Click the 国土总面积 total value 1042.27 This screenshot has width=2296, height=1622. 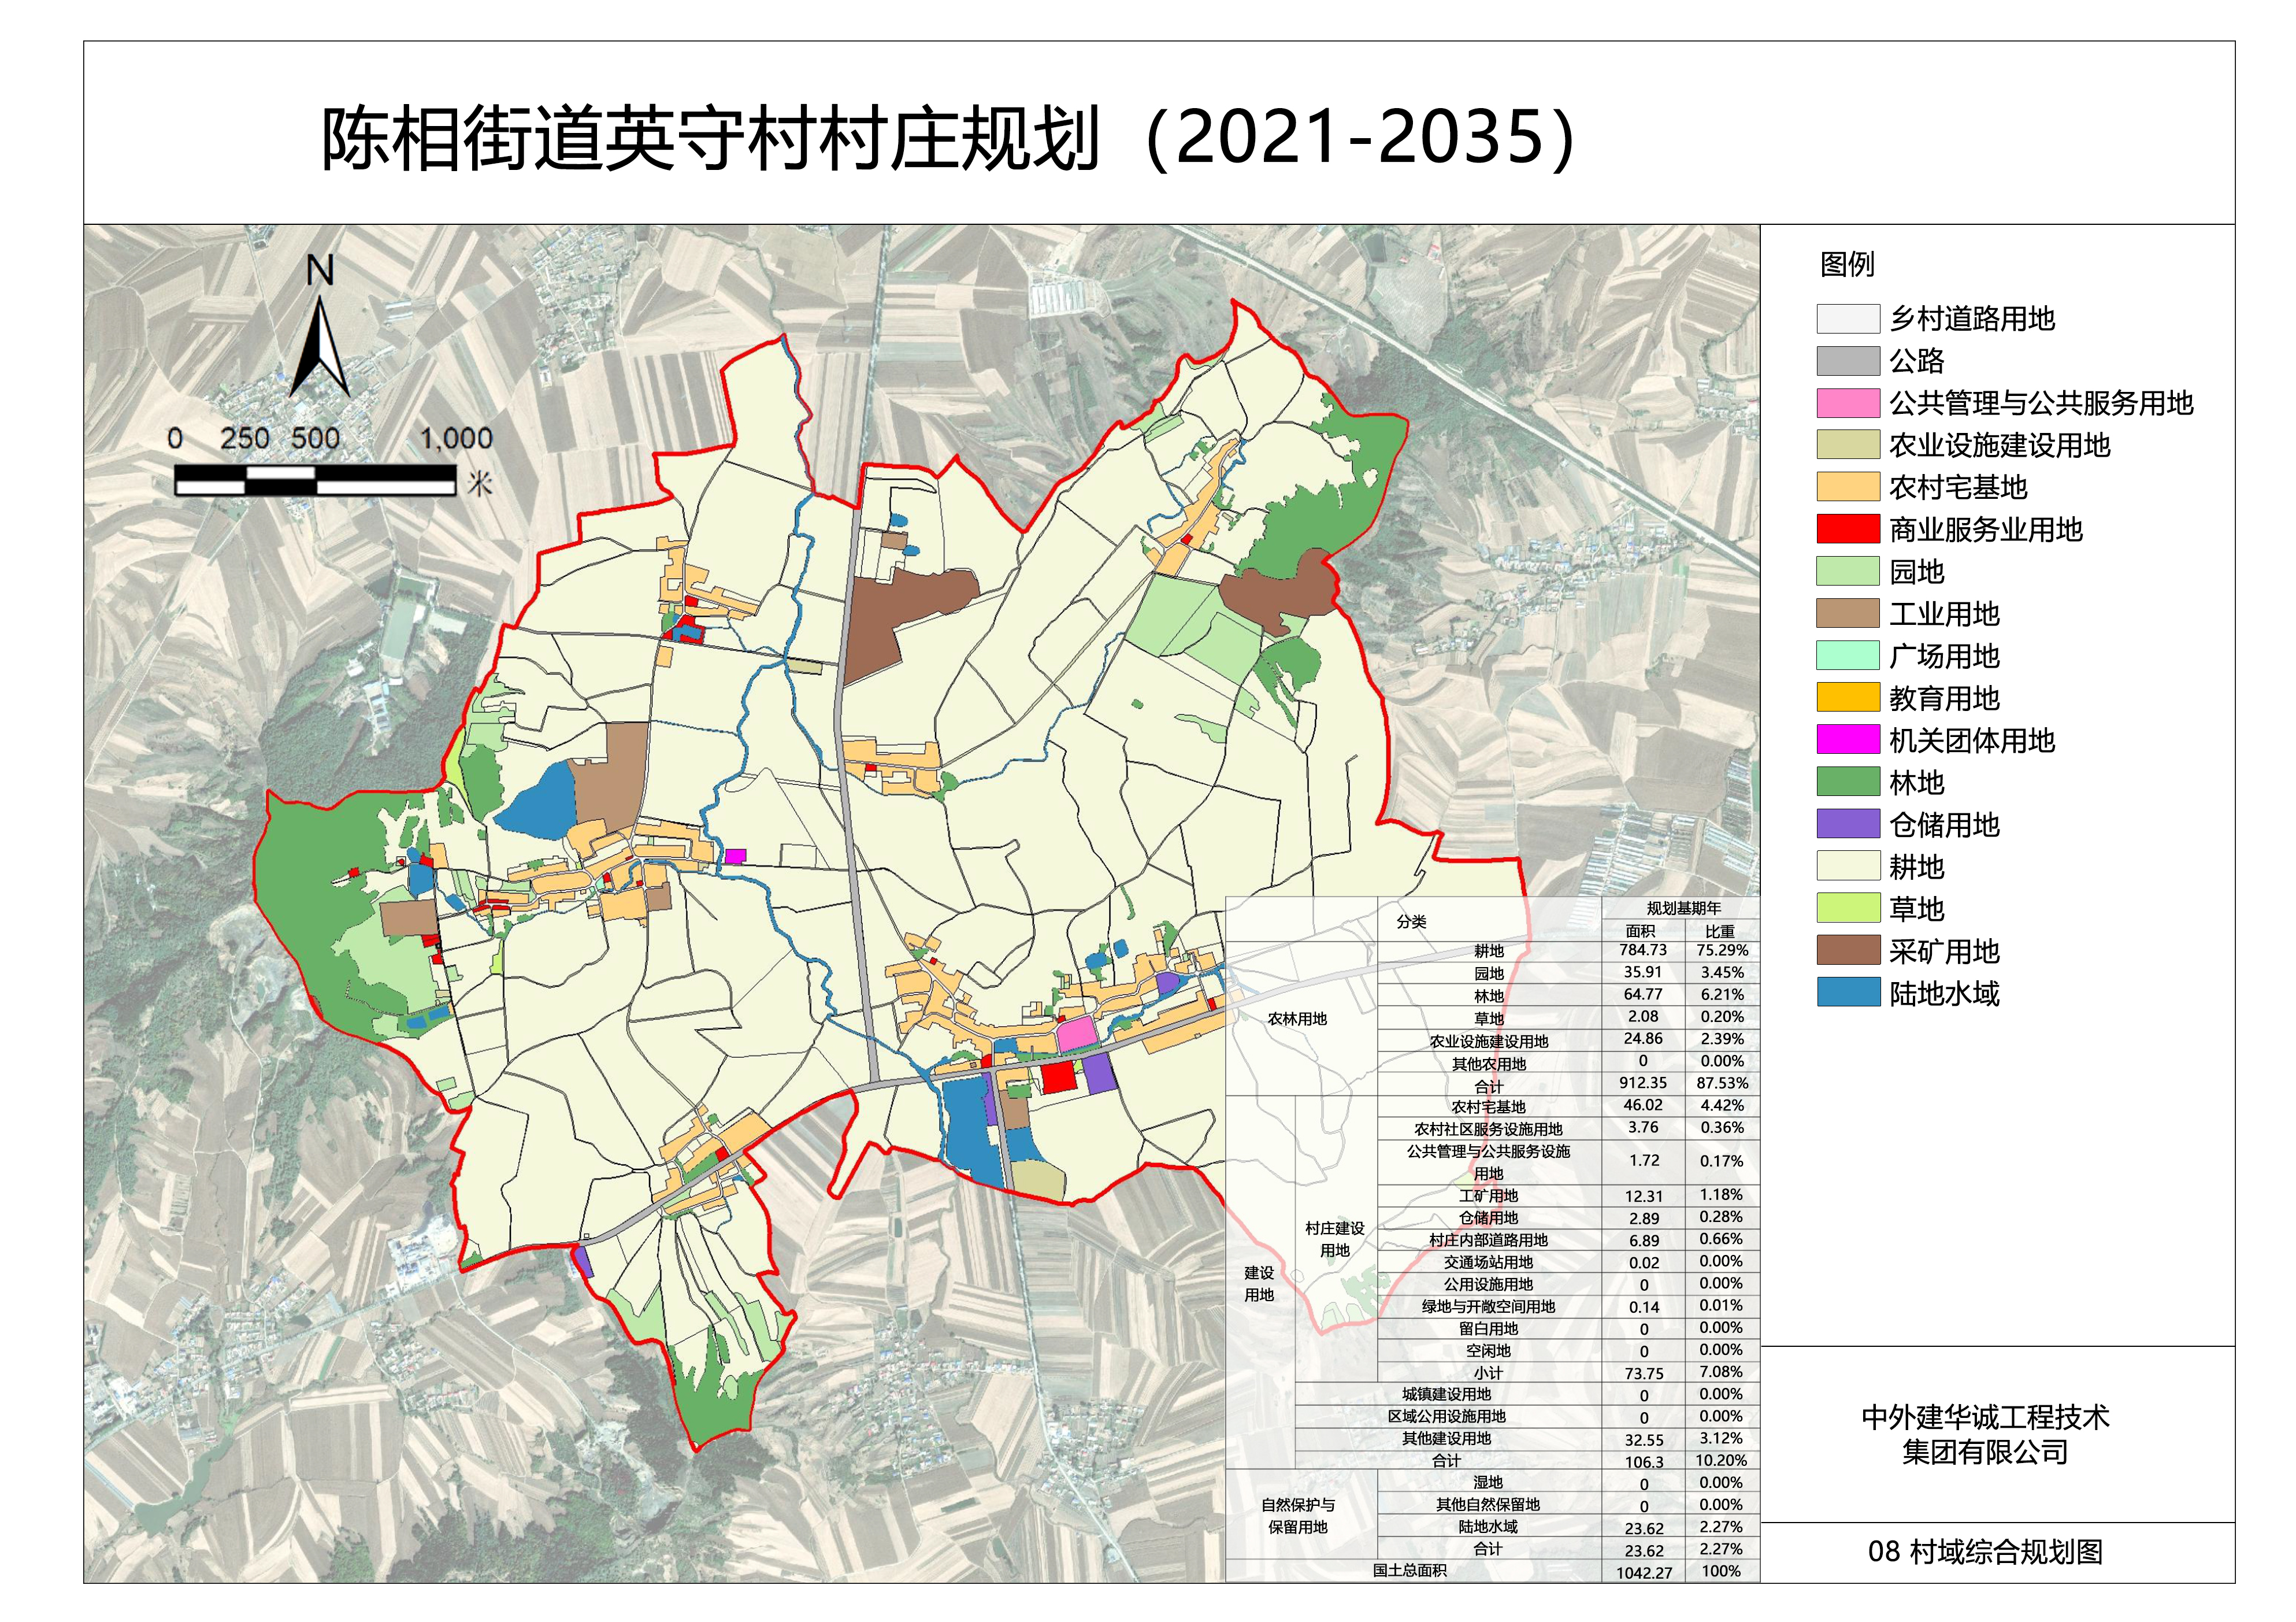1643,1572
